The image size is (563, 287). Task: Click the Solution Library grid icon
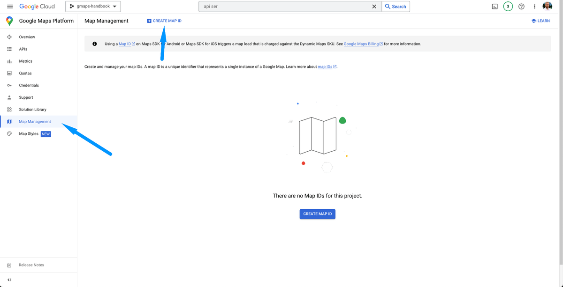pos(9,110)
